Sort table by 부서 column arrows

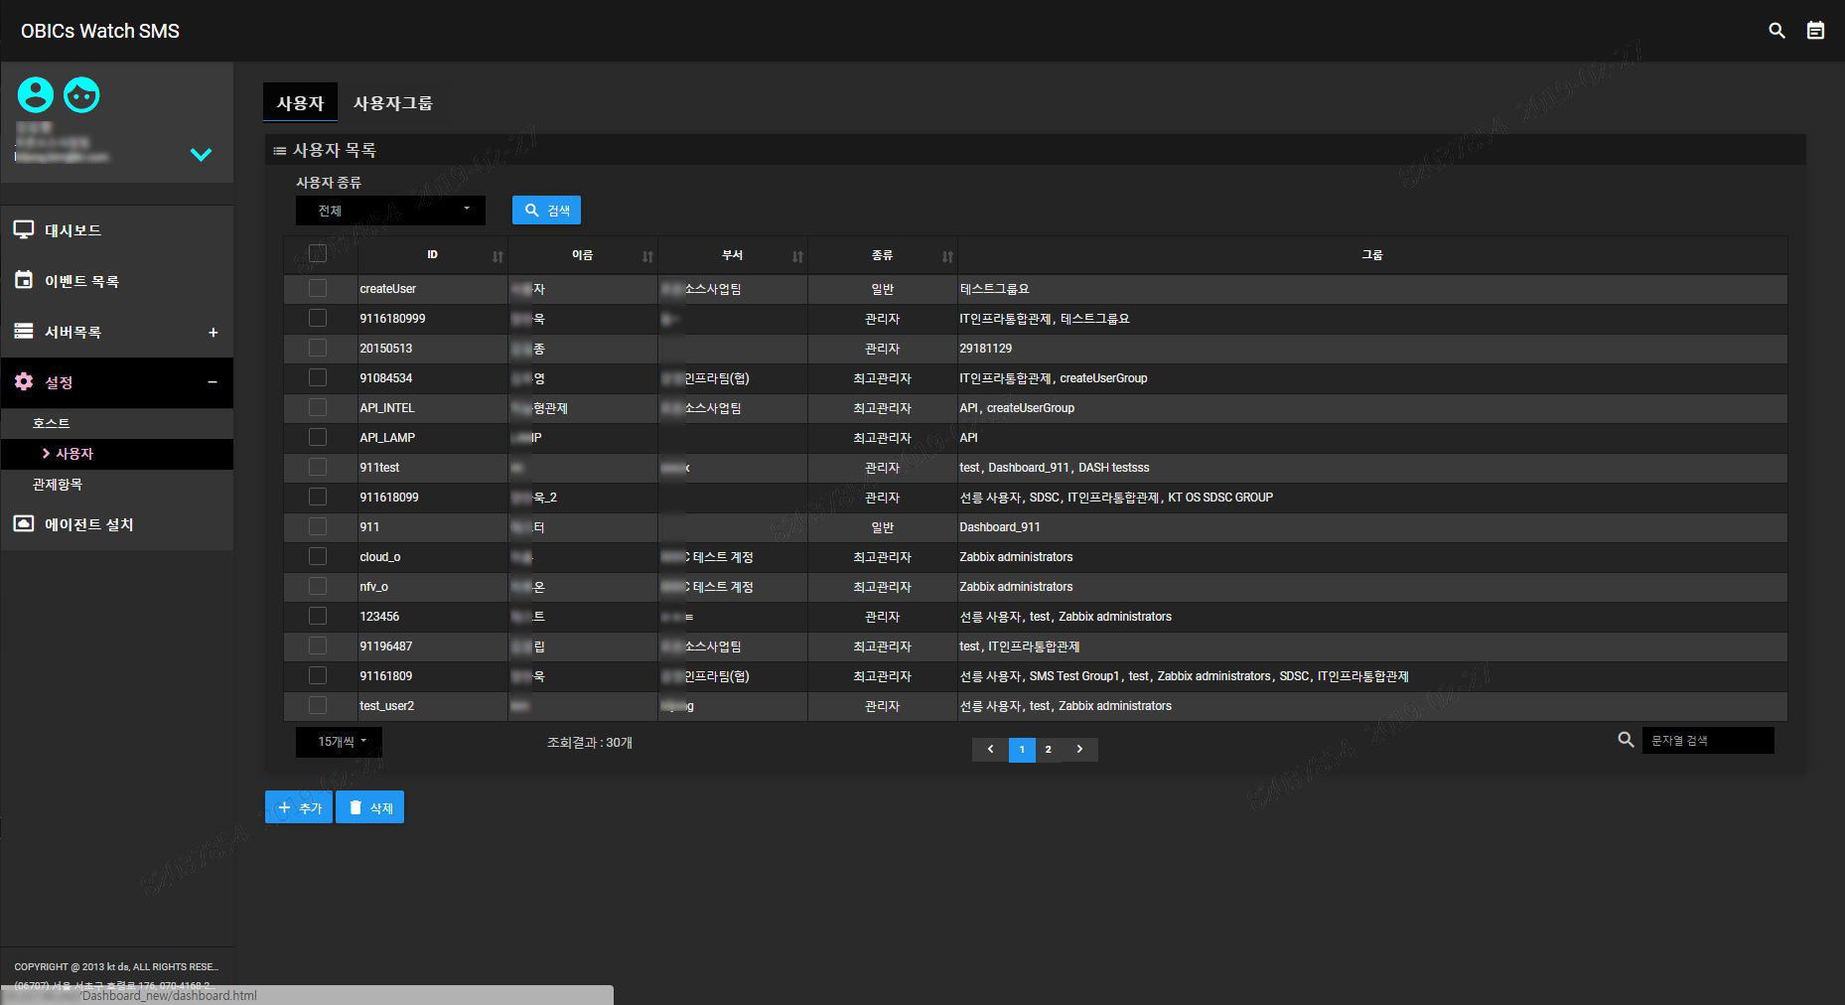point(797,256)
